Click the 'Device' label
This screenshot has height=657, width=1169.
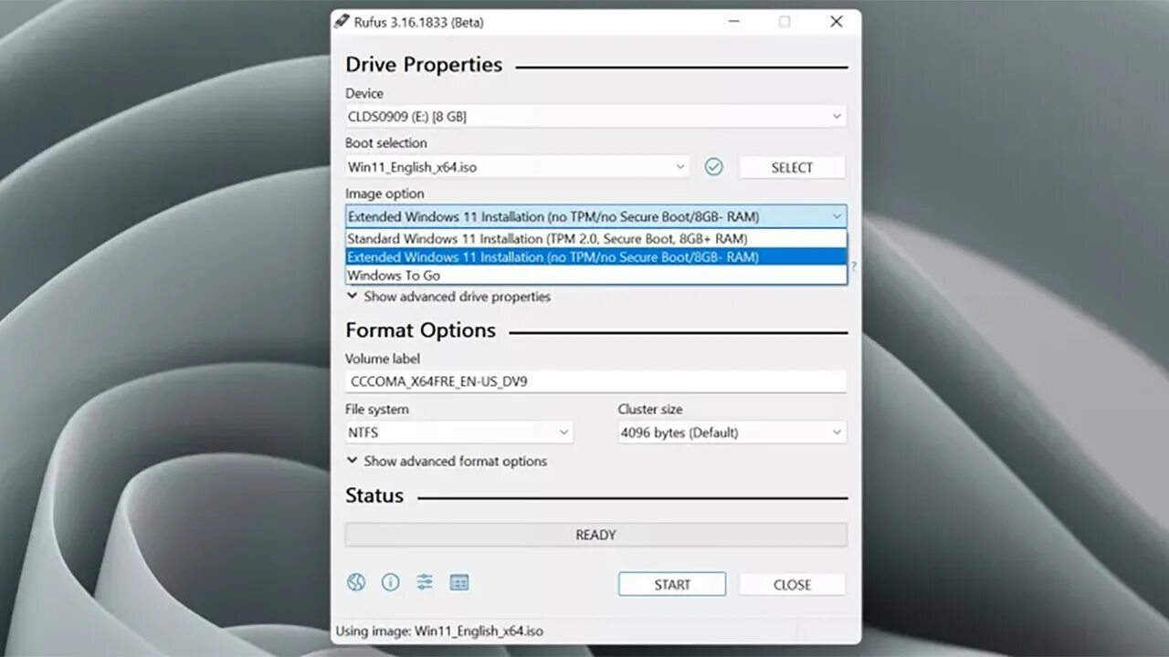coord(364,93)
